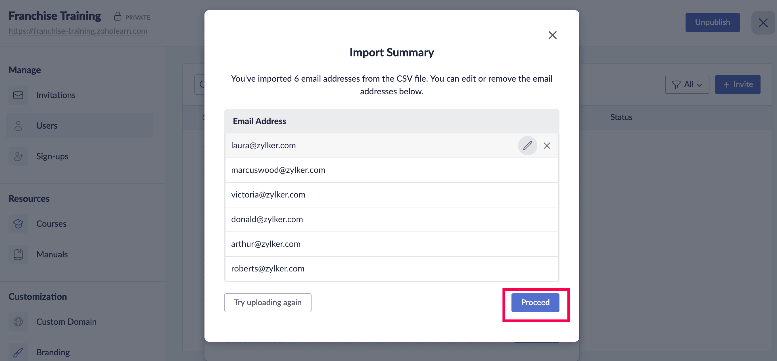This screenshot has height=361, width=777.
Task: Click the Branding brush icon
Action: click(x=18, y=352)
